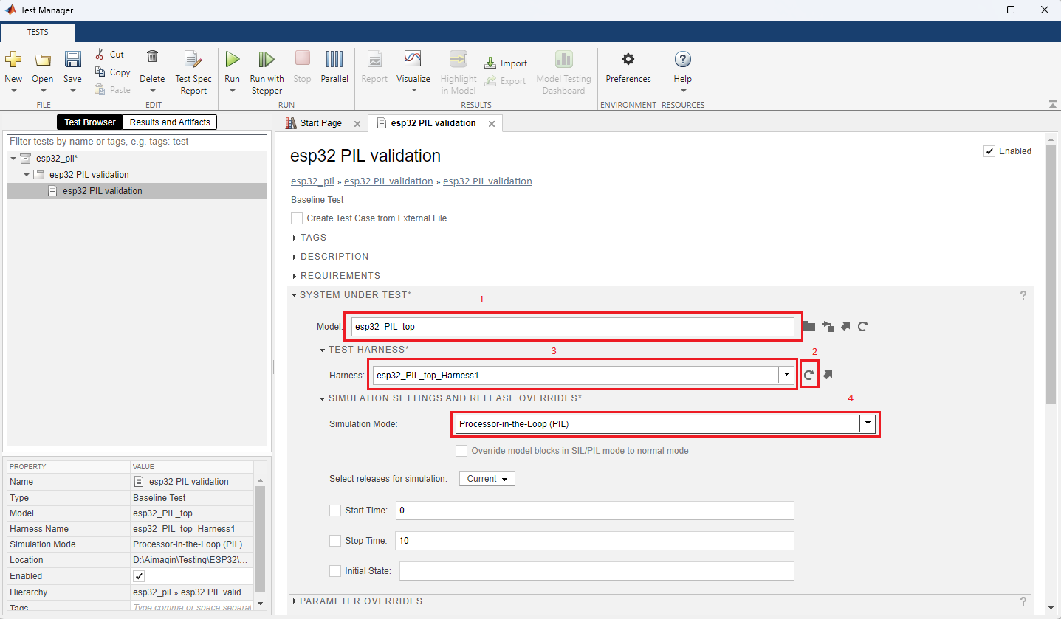The image size is (1061, 619).
Task: Start Run with Stepper
Action: (267, 72)
